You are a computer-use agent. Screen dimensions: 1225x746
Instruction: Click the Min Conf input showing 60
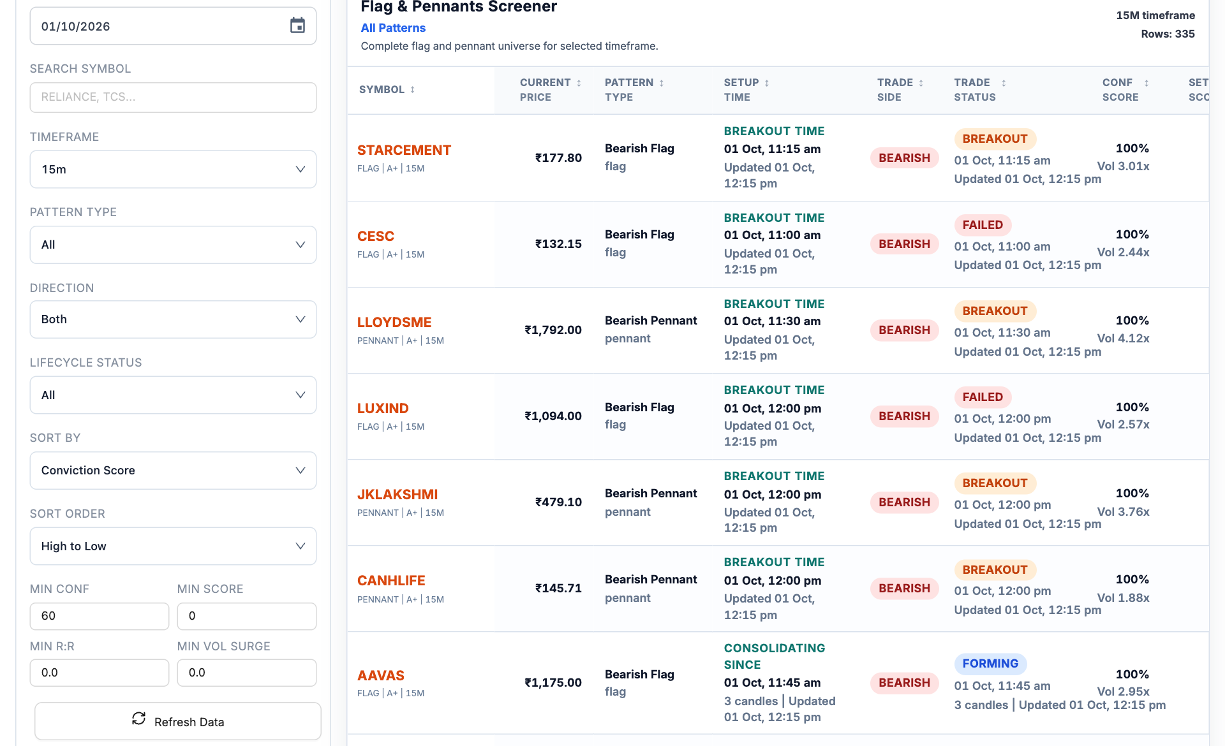pyautogui.click(x=100, y=616)
